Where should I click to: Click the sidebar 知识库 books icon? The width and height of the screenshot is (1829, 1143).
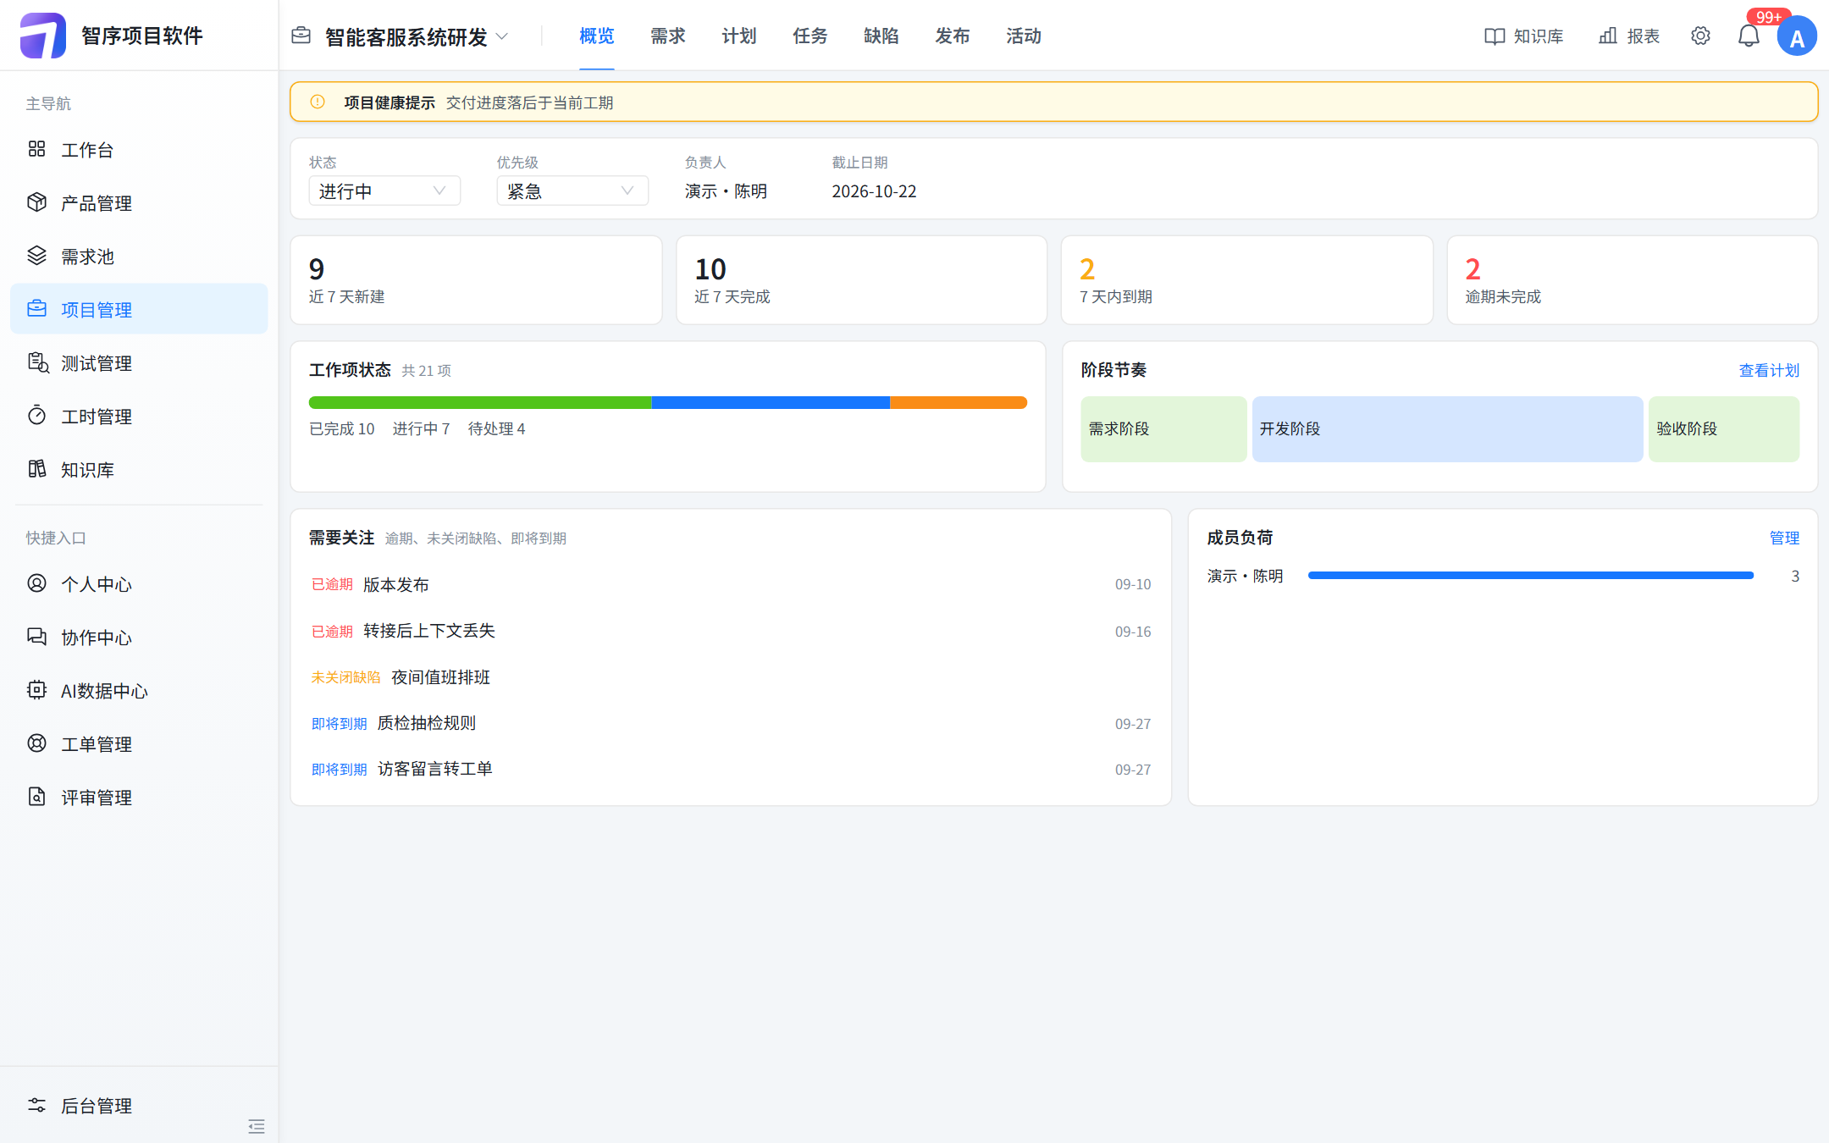tap(36, 469)
